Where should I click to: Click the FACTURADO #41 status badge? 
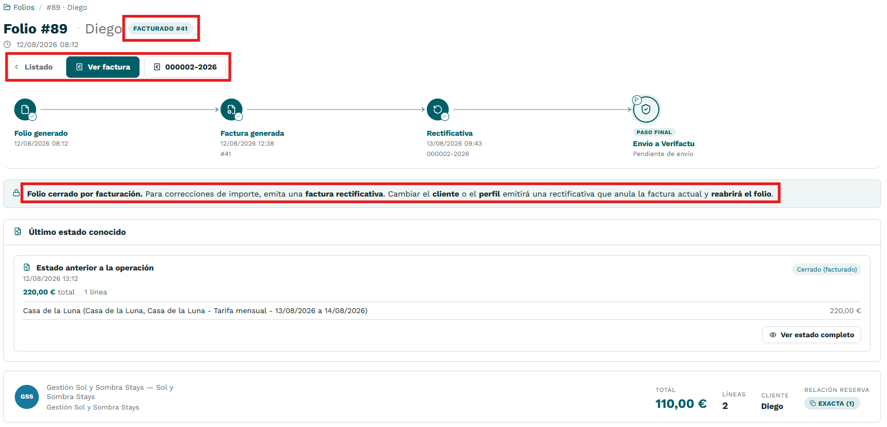click(x=160, y=28)
